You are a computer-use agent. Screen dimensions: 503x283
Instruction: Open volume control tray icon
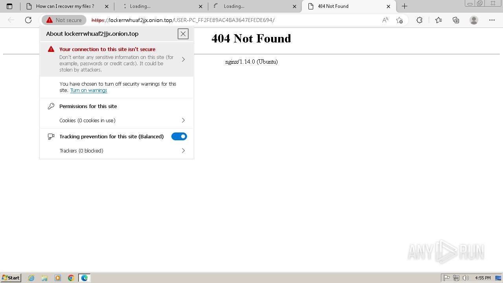pyautogui.click(x=466, y=278)
